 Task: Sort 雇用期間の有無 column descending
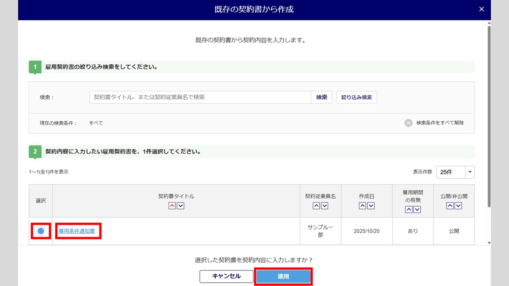[417, 210]
